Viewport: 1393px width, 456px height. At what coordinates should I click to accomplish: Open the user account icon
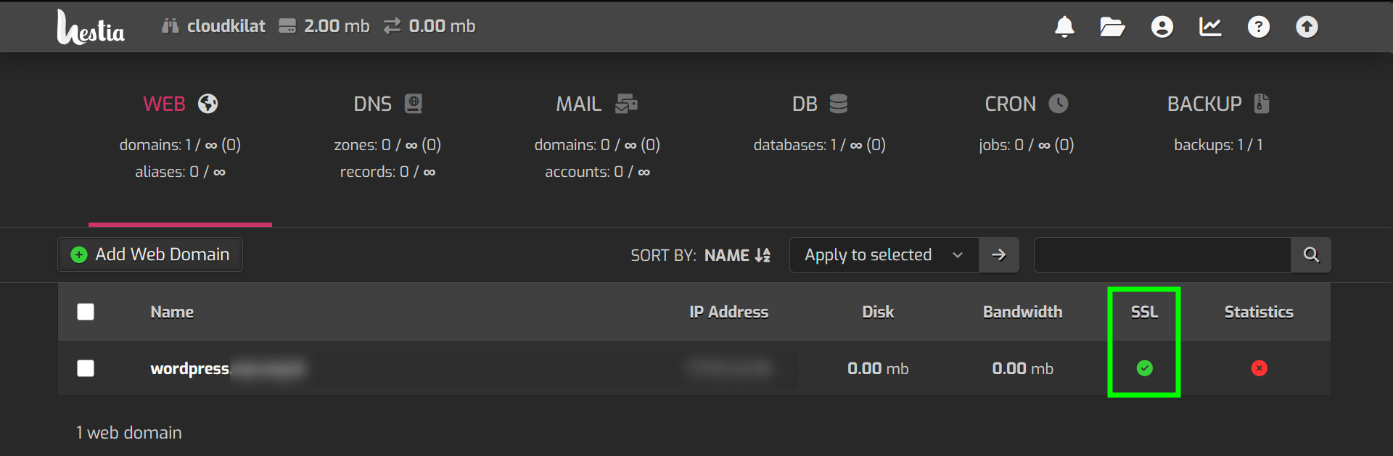click(1162, 27)
